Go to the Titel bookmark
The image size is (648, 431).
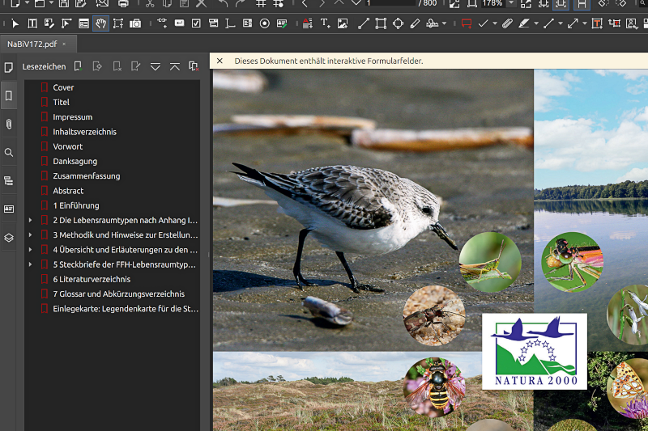(x=62, y=102)
